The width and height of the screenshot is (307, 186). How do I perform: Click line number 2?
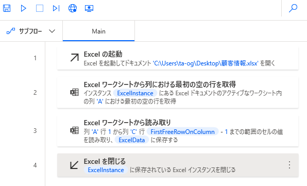tap(35, 92)
